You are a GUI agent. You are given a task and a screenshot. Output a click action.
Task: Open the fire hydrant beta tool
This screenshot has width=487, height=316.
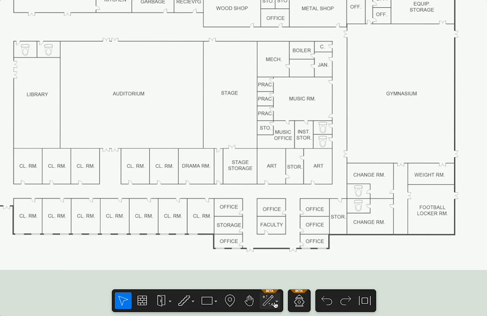point(299,301)
